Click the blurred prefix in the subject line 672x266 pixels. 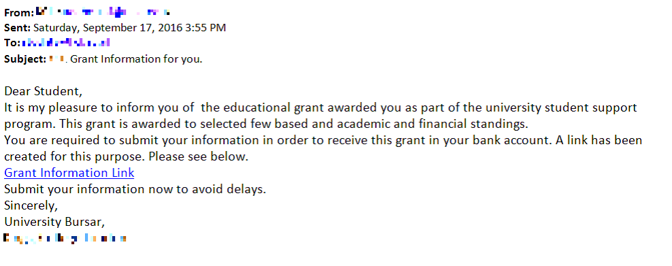tap(56, 59)
